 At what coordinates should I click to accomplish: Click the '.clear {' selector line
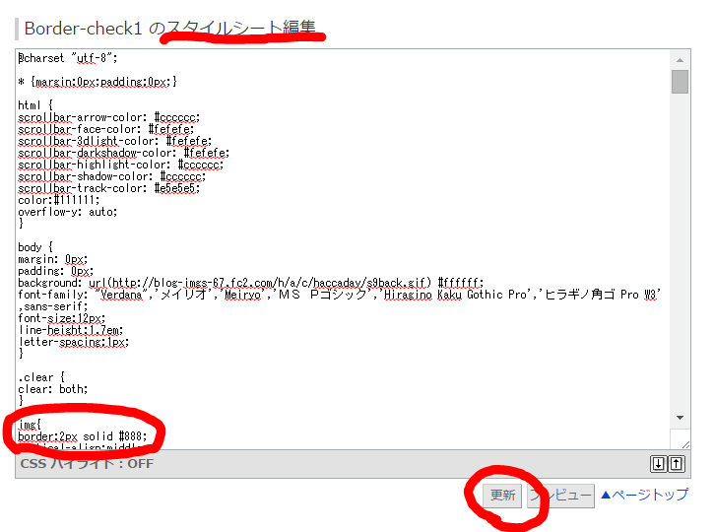[x=41, y=377]
